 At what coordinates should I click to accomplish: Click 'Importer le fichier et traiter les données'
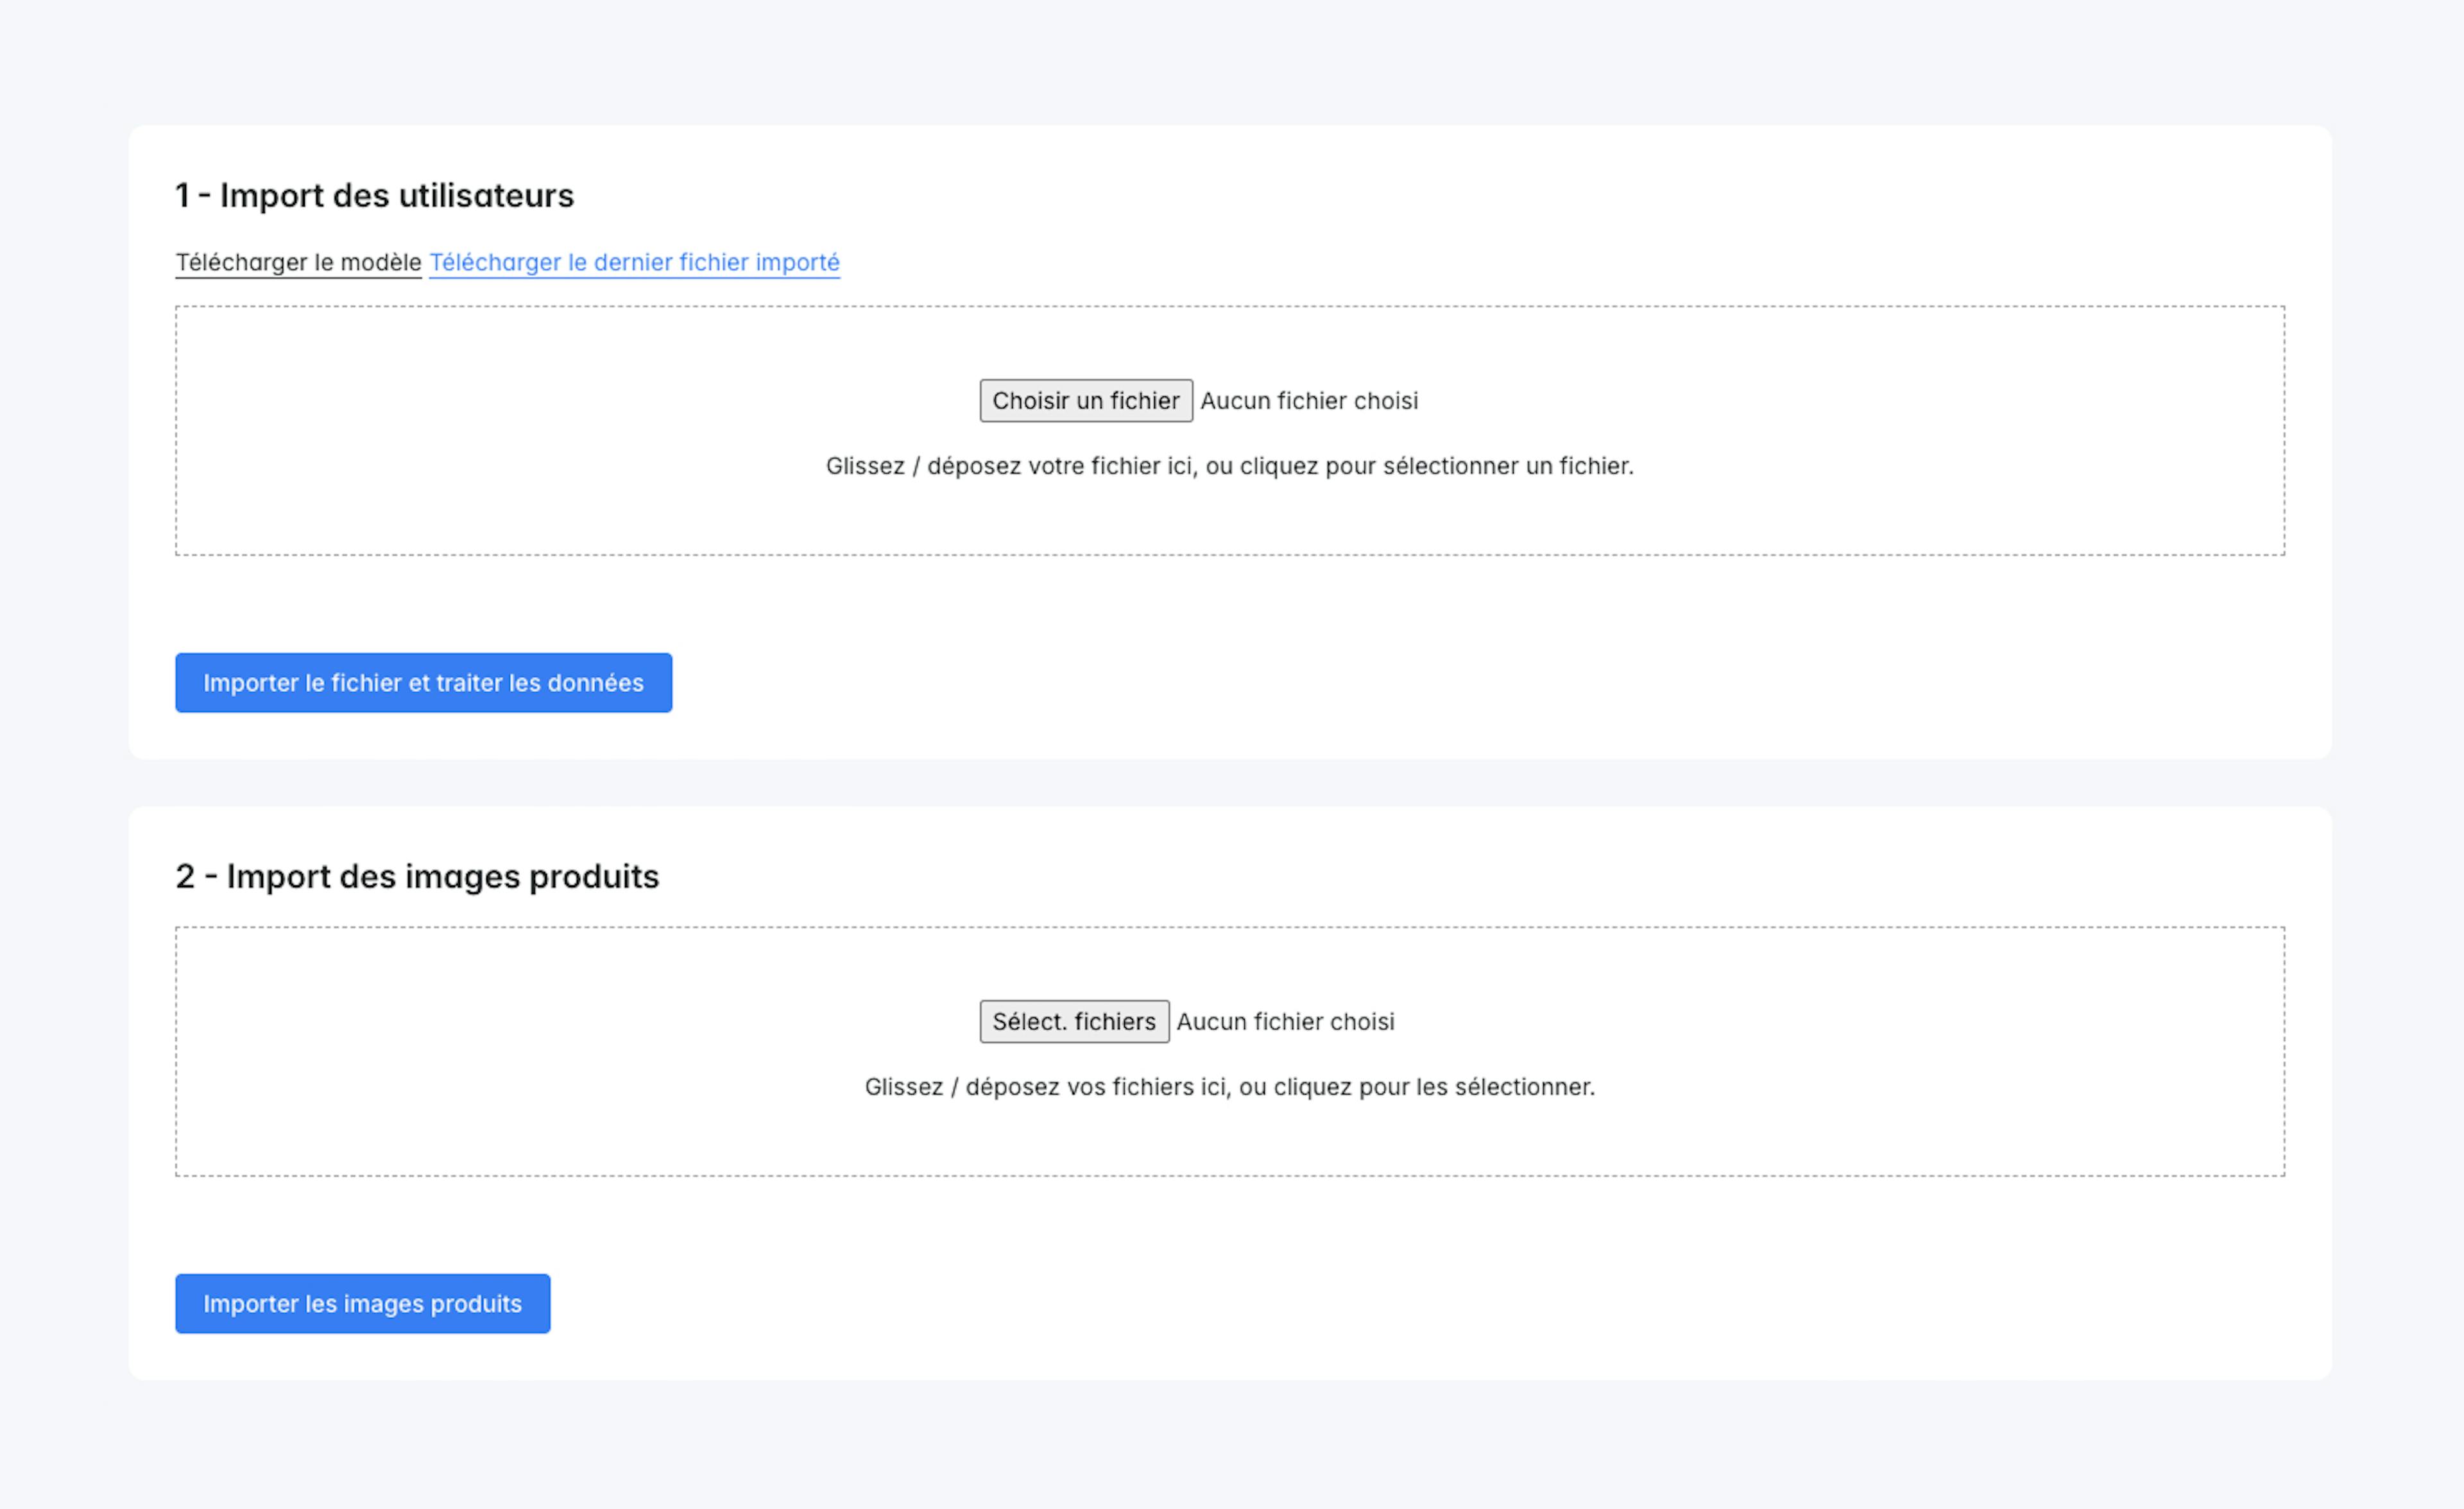423,683
